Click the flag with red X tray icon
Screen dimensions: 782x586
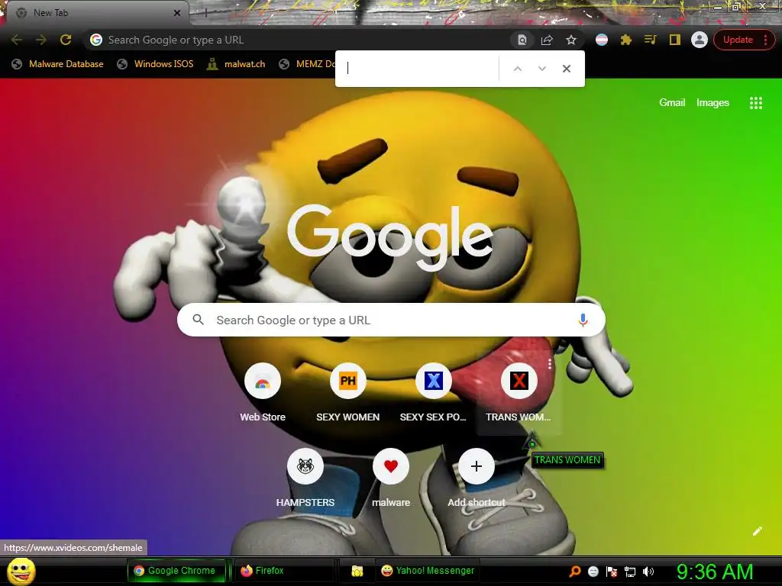612,572
